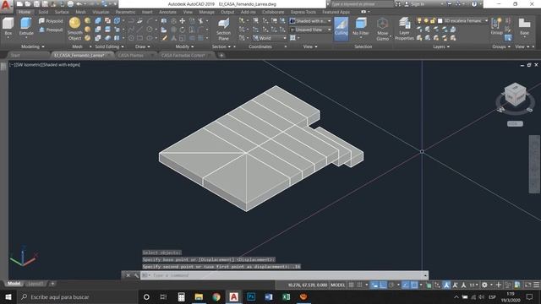Open the help question mark icon
Screen dimensions: 541x304
click(474, 4)
